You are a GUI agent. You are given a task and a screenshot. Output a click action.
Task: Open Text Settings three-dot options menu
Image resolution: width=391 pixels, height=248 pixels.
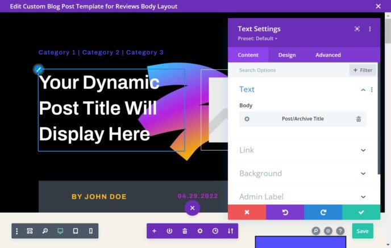point(370,29)
